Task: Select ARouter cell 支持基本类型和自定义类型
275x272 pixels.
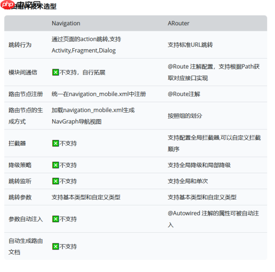Action: 202,197
